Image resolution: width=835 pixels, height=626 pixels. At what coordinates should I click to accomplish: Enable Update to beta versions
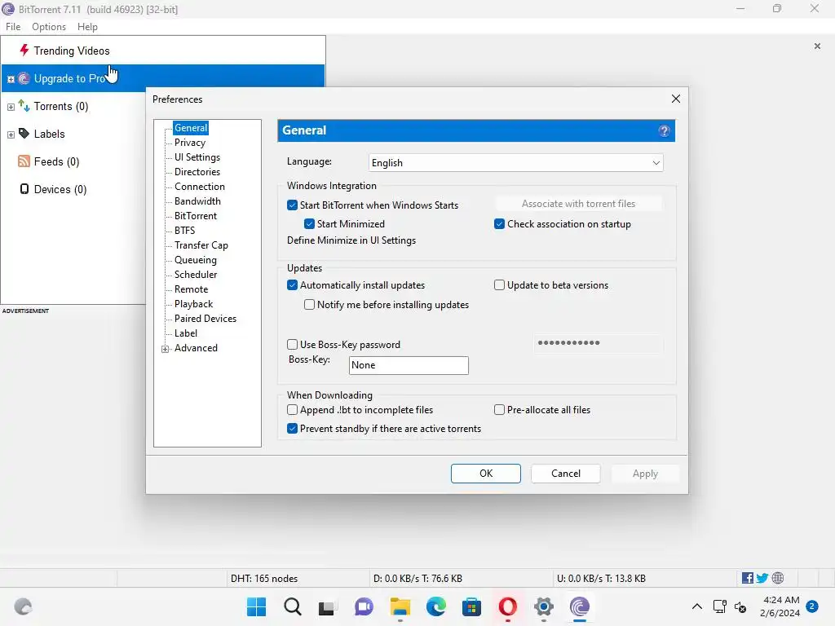click(499, 284)
